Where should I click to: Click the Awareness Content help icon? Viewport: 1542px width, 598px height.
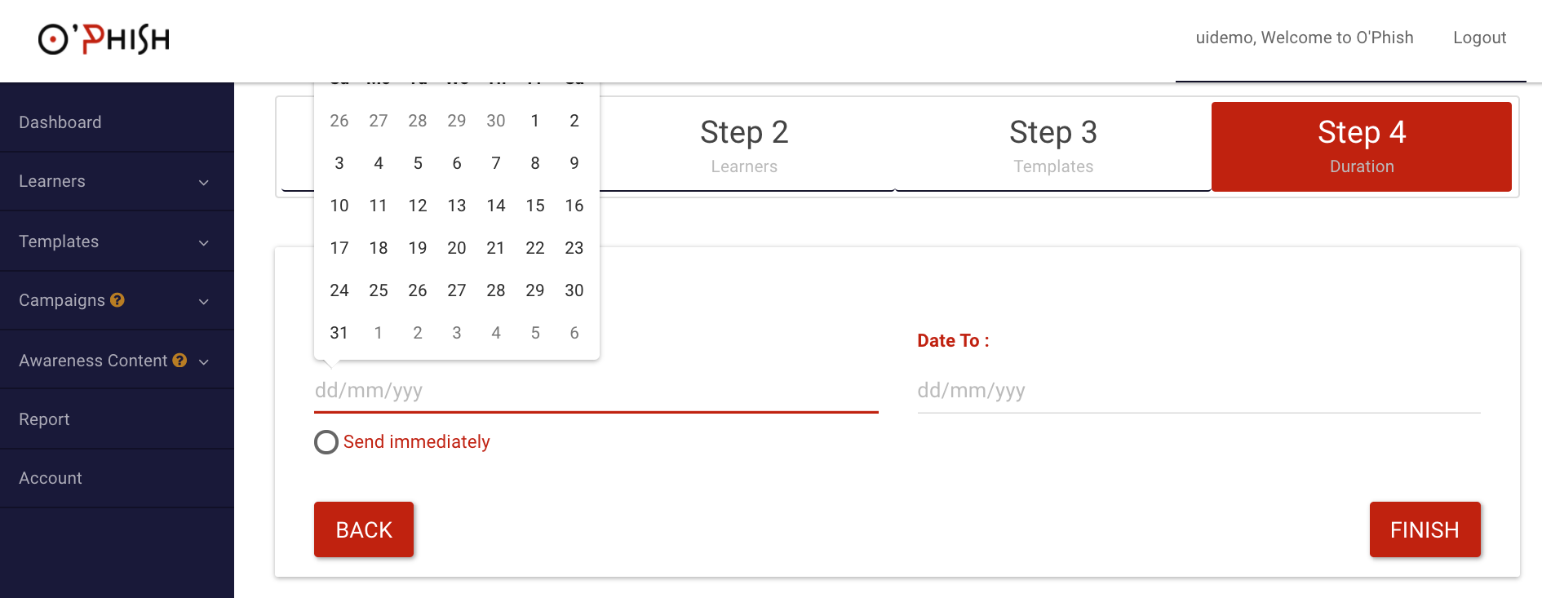tap(179, 361)
